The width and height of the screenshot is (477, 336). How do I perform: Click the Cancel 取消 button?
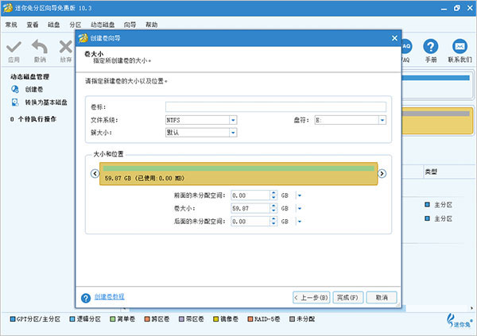point(382,297)
